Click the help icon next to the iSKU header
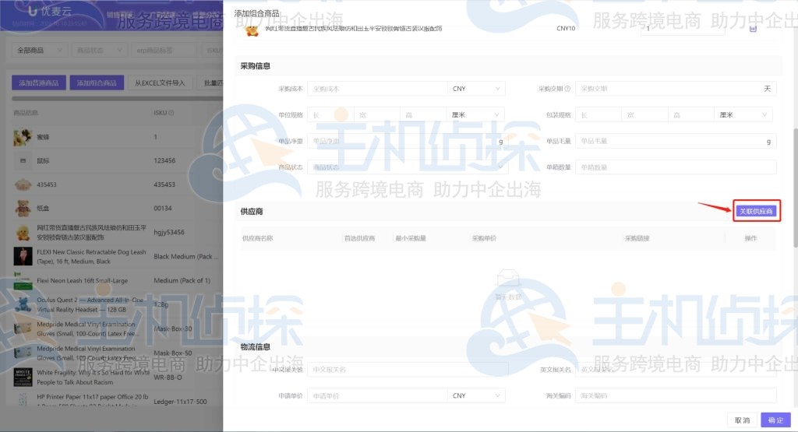798x432 pixels. pos(171,113)
